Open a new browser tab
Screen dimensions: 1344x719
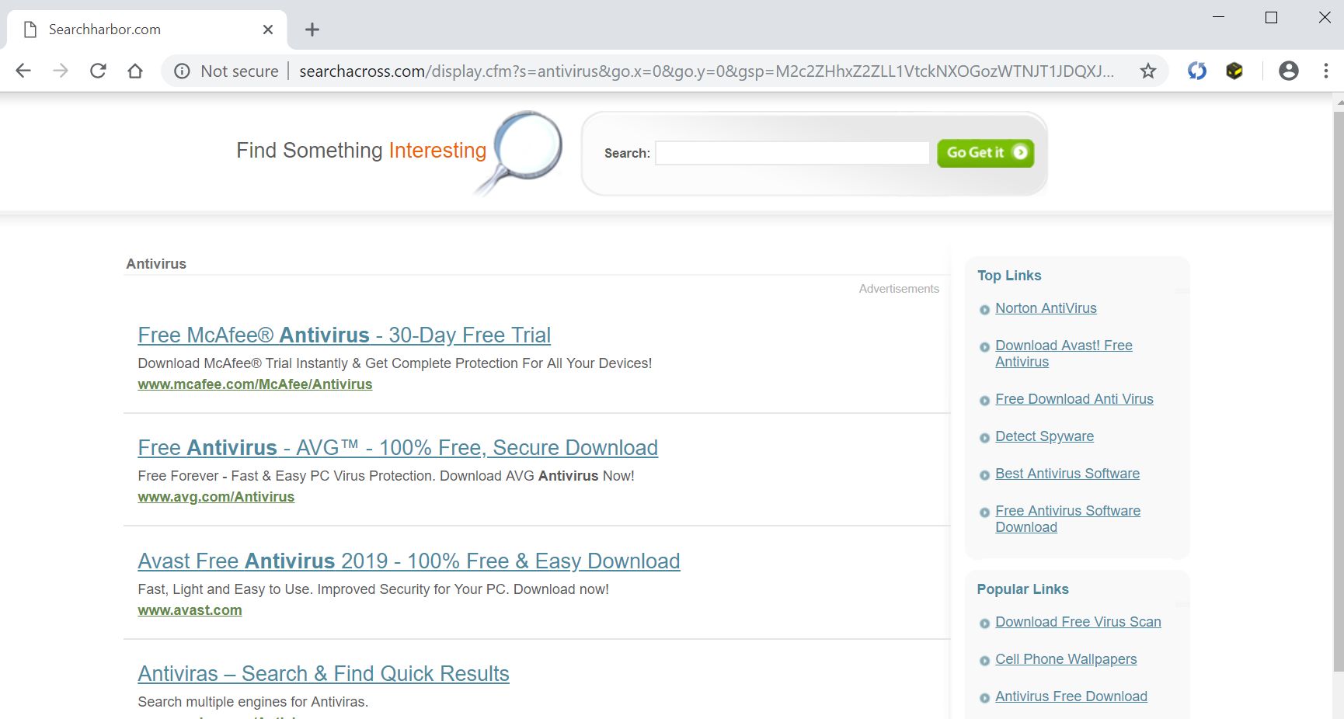pyautogui.click(x=312, y=30)
